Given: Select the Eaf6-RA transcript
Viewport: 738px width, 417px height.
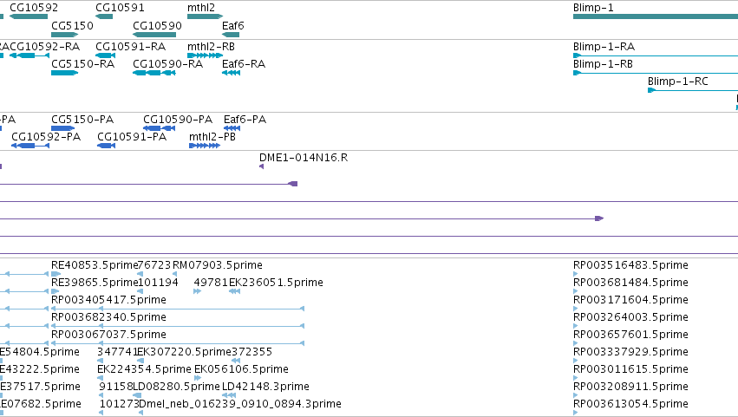Looking at the screenshot, I should 244,64.
